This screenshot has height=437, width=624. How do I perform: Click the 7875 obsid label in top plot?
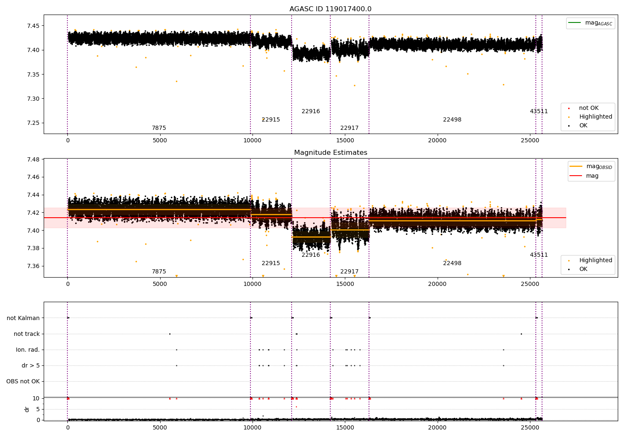tap(159, 128)
